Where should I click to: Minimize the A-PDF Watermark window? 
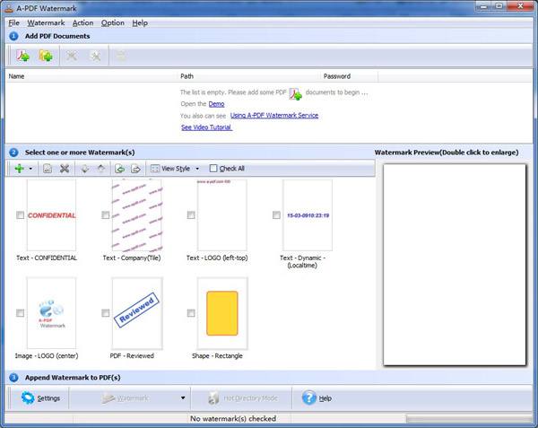(484, 6)
